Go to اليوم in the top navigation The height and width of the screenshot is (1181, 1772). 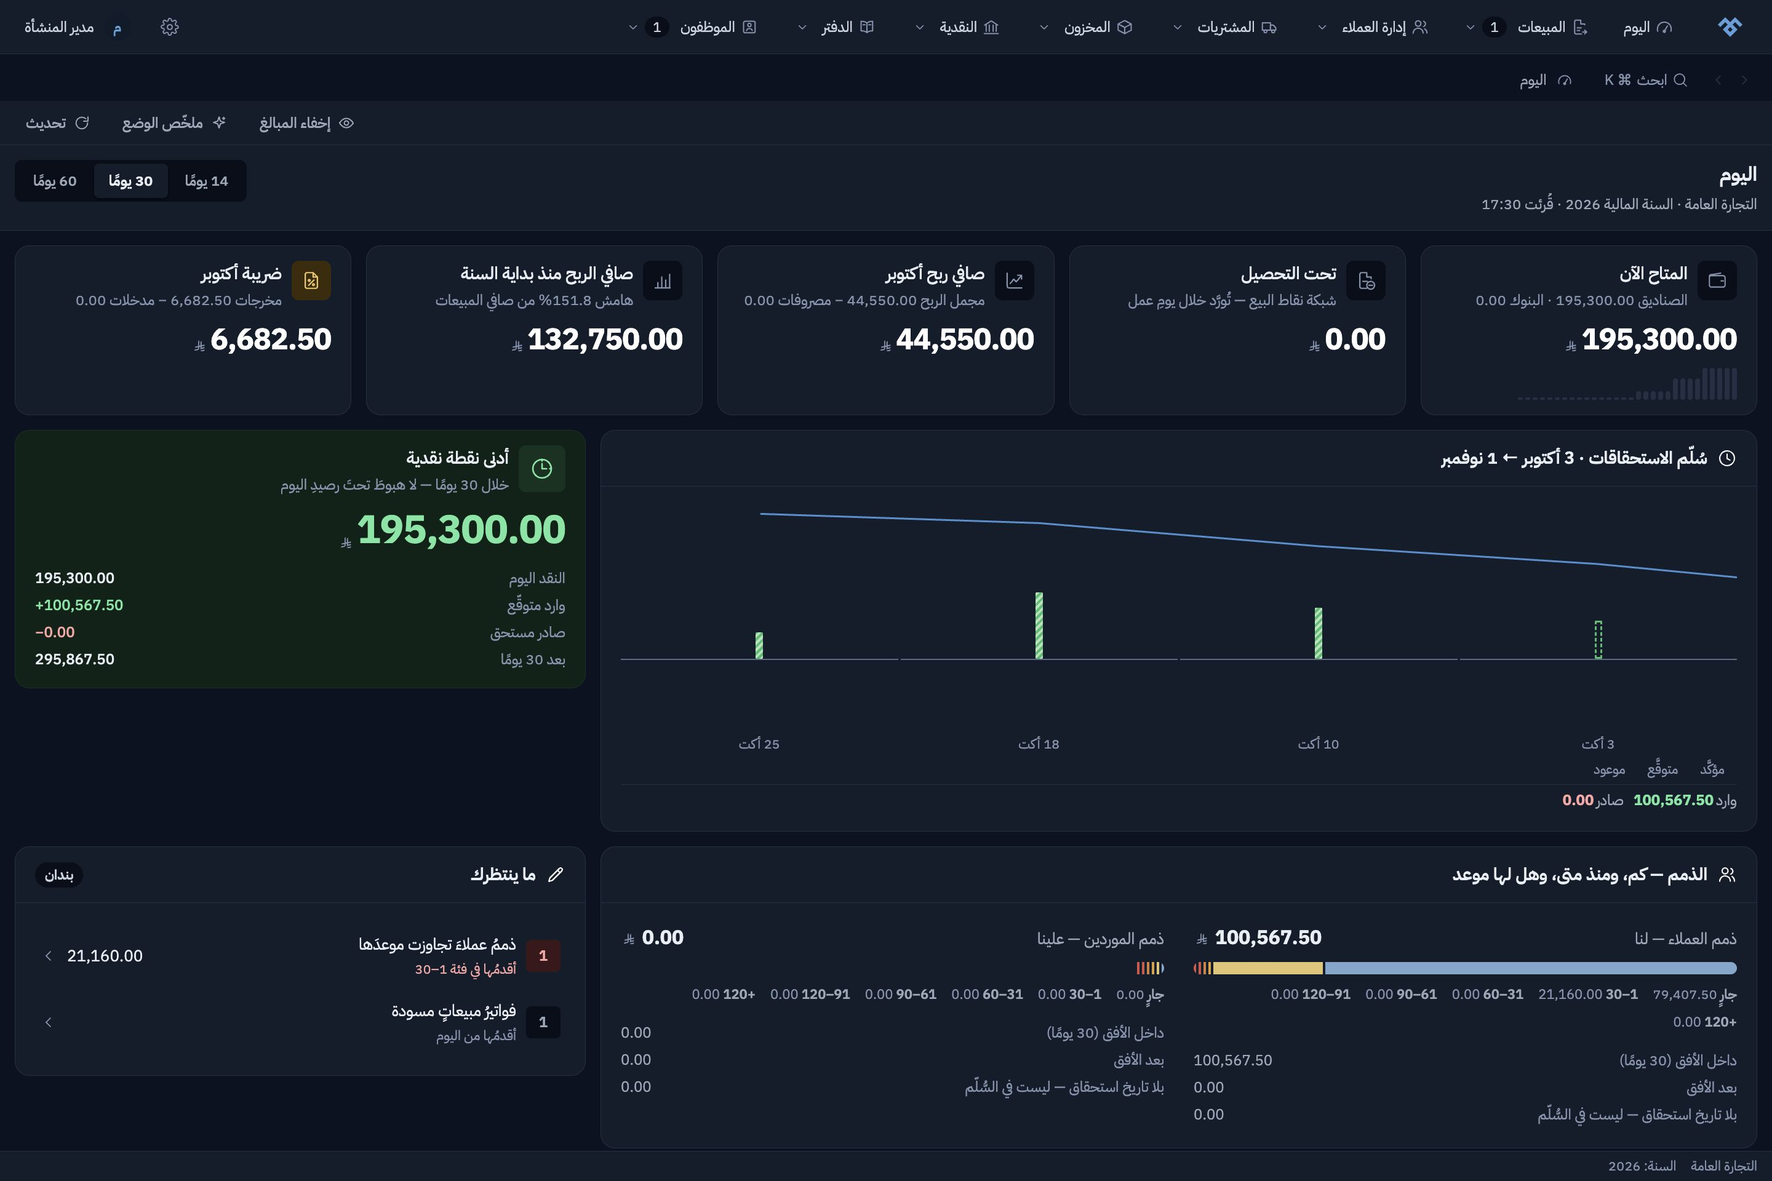(x=1648, y=27)
